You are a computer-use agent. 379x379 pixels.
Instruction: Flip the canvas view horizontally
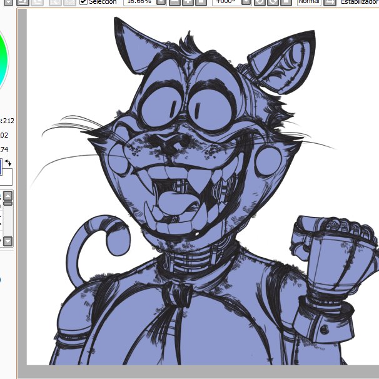click(x=330, y=2)
